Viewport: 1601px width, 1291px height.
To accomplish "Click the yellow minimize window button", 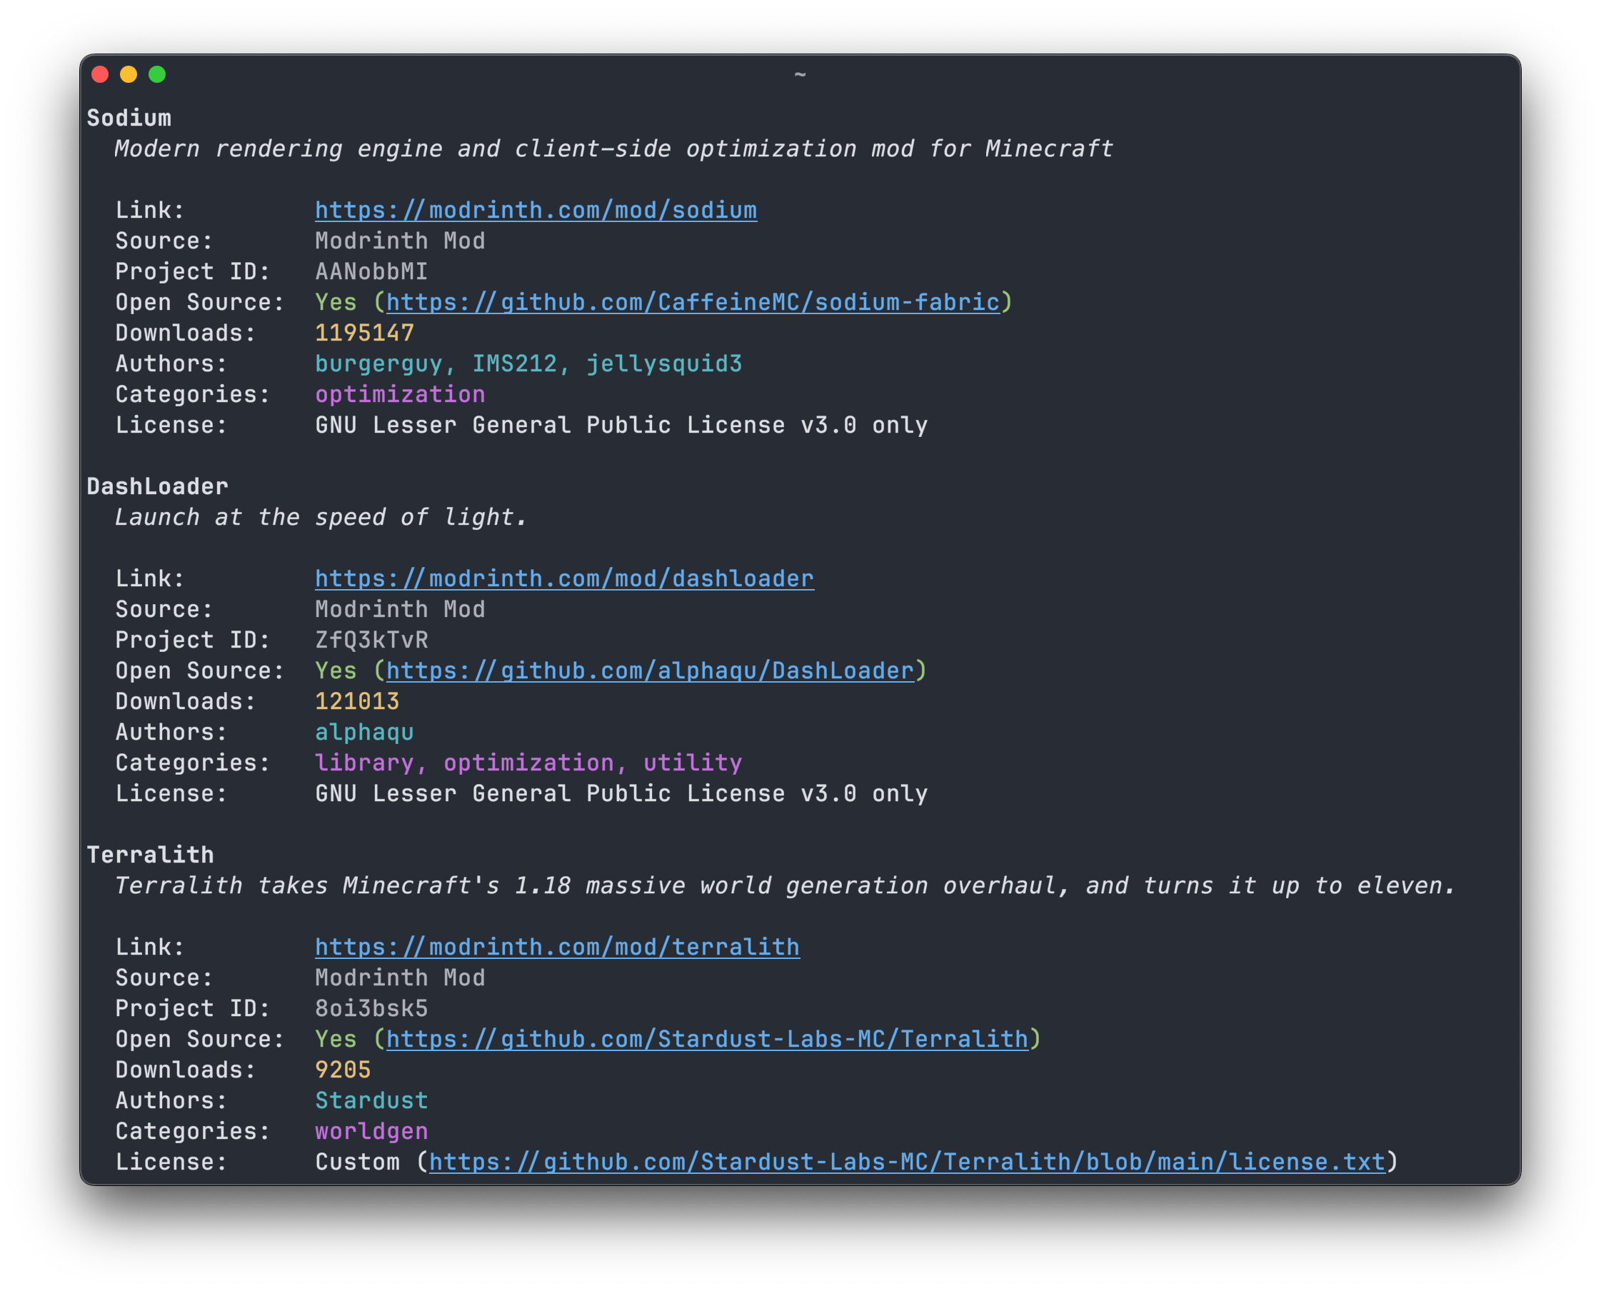I will click(129, 74).
